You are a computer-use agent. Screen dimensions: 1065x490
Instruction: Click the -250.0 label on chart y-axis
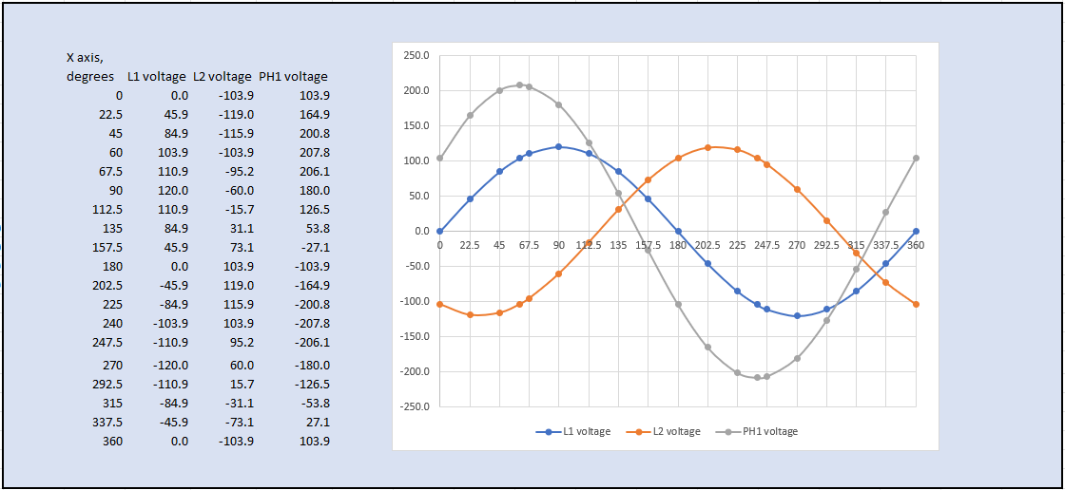tap(414, 407)
